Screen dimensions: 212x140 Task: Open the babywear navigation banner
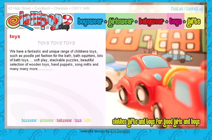click(152, 21)
